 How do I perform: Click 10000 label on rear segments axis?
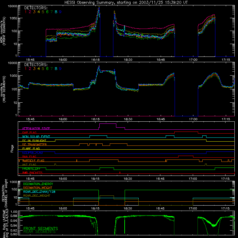pos(12,63)
